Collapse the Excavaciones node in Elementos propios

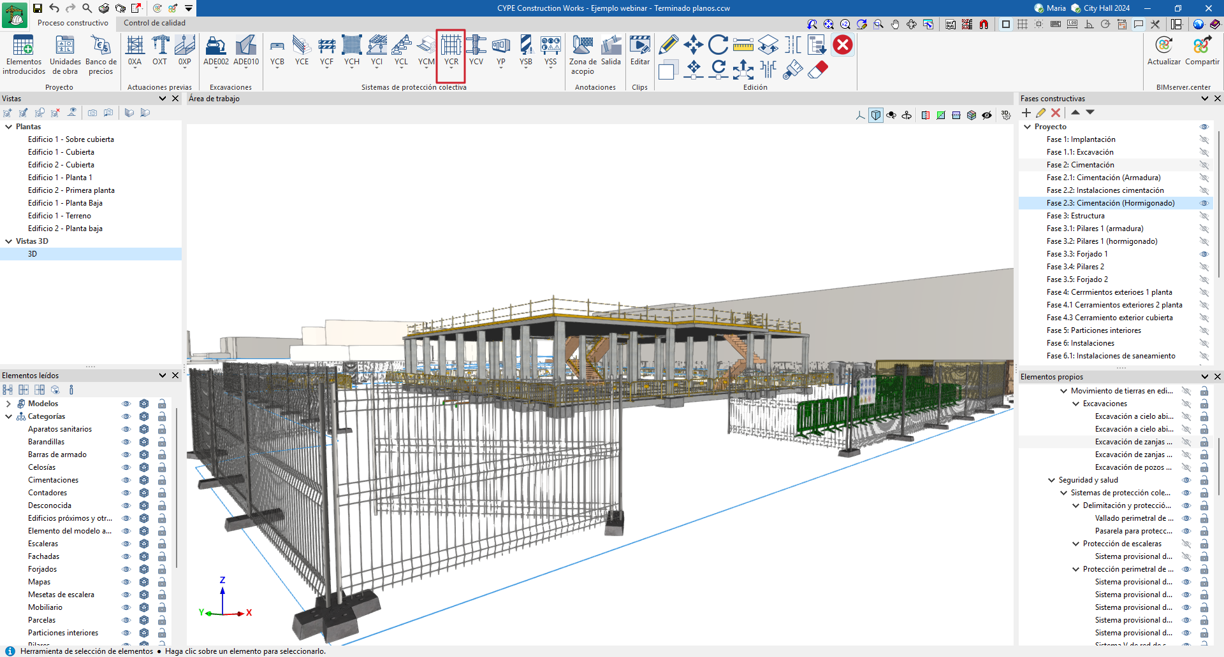pyautogui.click(x=1076, y=404)
